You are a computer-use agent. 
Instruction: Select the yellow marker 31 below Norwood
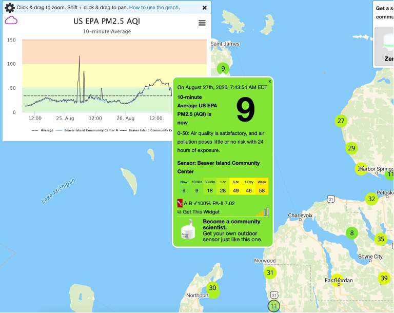[x=270, y=272]
